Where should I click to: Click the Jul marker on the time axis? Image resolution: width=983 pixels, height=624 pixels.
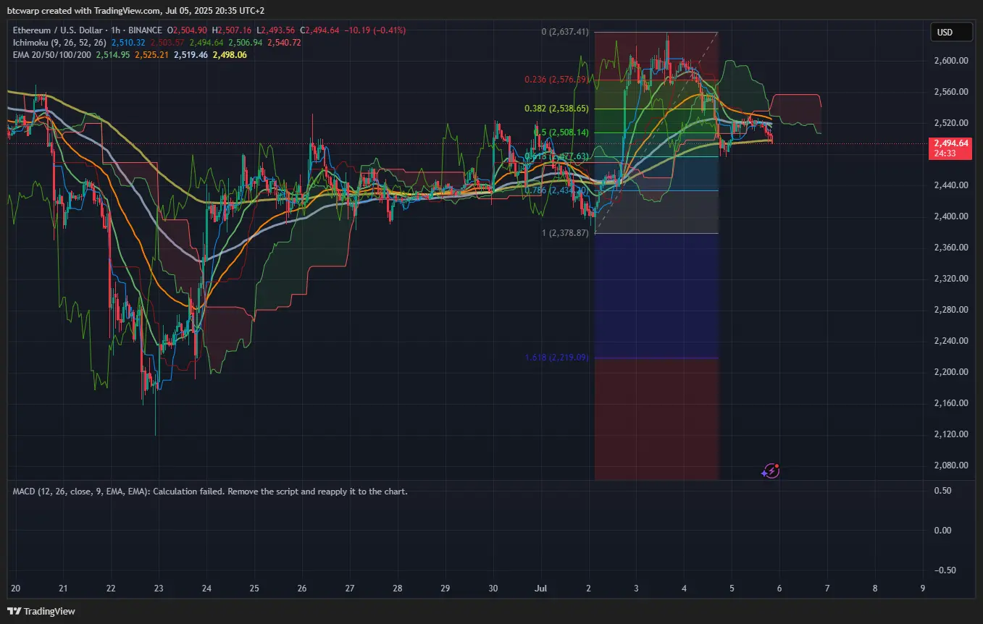coord(541,587)
